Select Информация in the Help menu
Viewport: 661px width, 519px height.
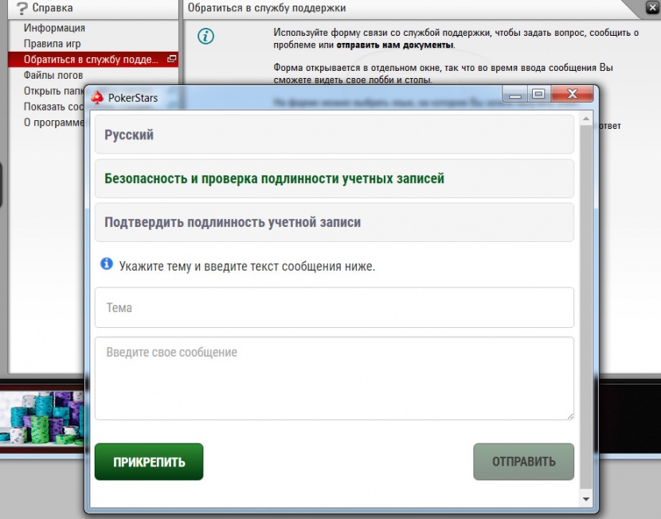pos(54,28)
